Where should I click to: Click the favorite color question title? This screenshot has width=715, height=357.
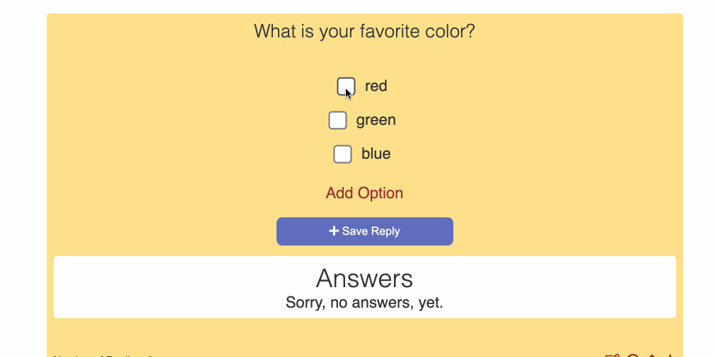click(x=364, y=32)
